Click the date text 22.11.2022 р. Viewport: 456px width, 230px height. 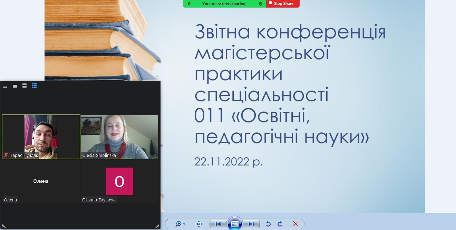(x=229, y=162)
